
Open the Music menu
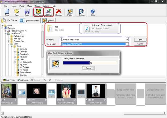pos(29,6)
